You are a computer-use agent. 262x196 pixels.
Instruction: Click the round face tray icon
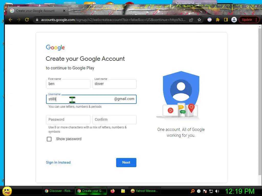click(199, 191)
